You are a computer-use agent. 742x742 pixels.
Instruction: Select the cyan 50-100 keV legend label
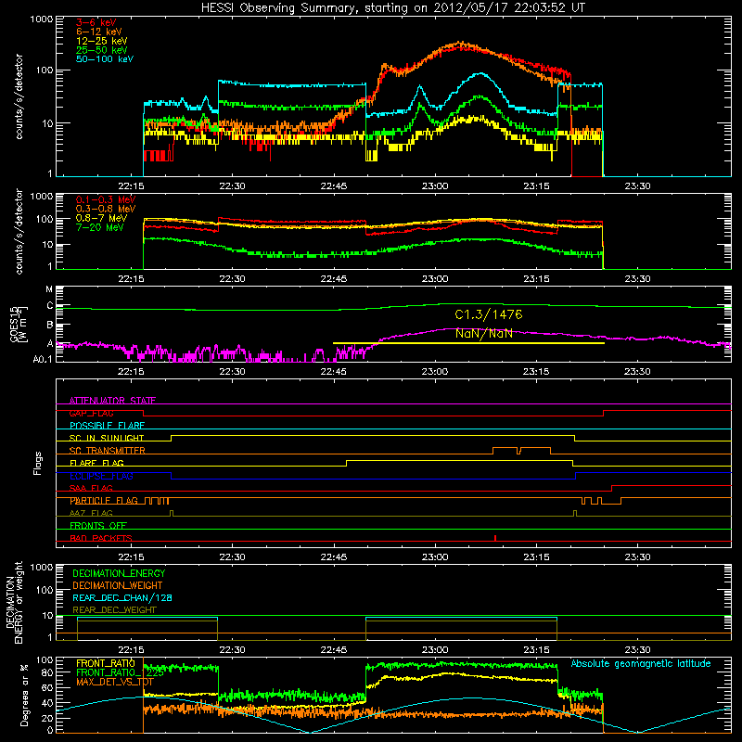pos(105,59)
